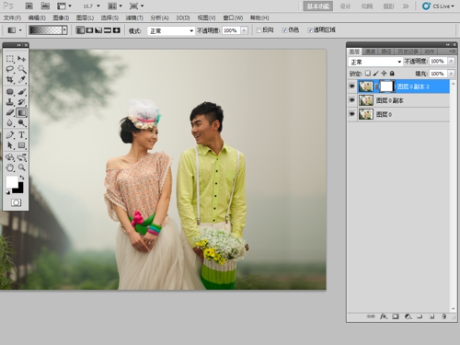Enable the 反向 (Reverse) checkbox
The image size is (460, 345).
tap(259, 30)
